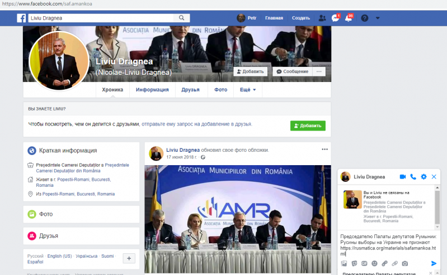Attach photo icon in chat toolbar
Screen dimensions: 447x275
(x=344, y=264)
